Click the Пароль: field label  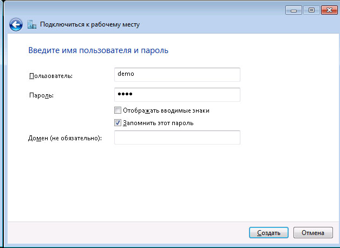click(41, 96)
